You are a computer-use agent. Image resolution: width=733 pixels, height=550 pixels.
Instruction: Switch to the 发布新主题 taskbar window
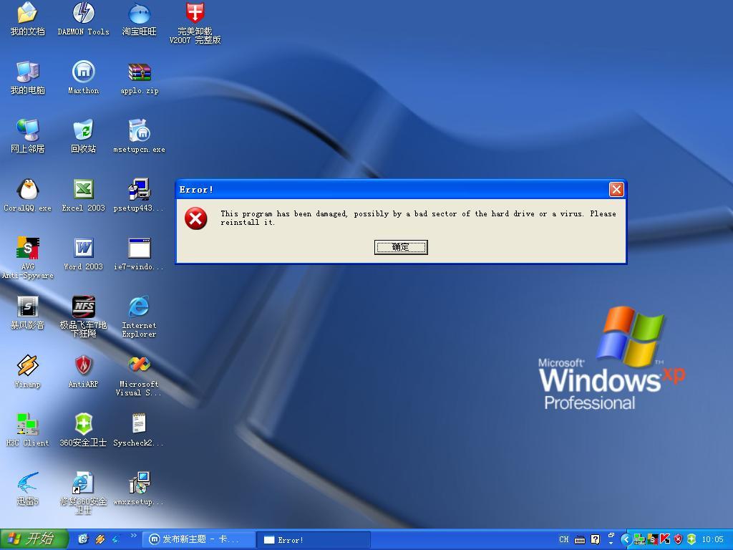pyautogui.click(x=199, y=539)
